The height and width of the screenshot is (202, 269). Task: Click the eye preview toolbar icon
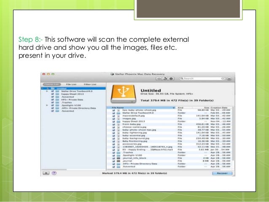[159, 78]
